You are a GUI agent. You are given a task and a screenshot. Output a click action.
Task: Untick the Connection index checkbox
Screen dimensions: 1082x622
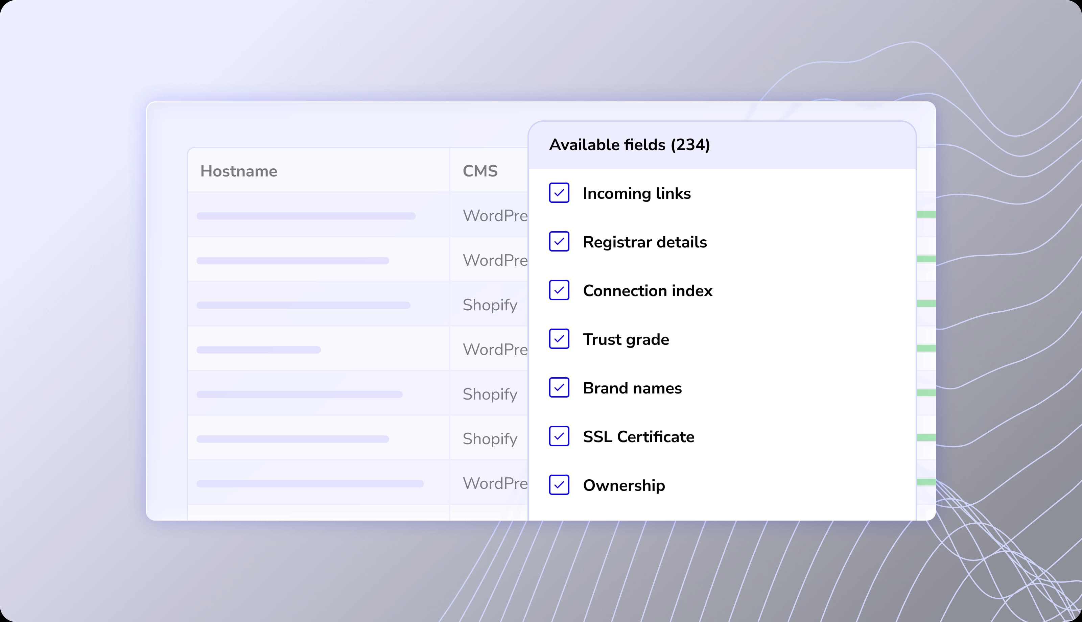[559, 290]
